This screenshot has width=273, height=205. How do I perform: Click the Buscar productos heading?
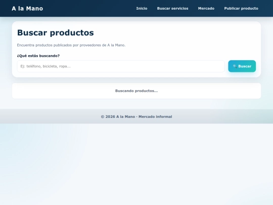point(56,32)
